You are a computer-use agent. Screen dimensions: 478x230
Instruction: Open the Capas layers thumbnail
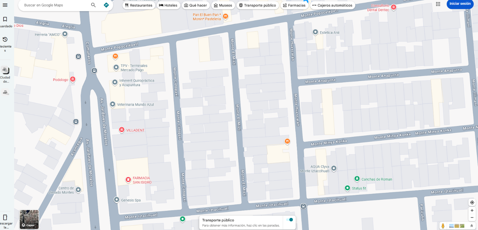(29, 219)
